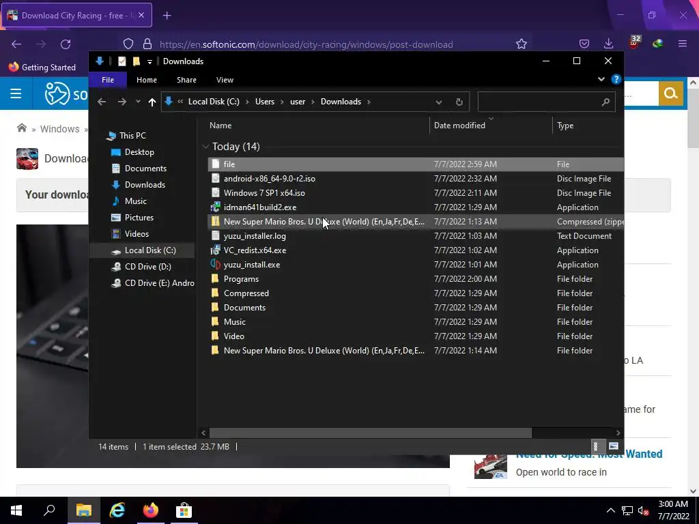Go back in Explorer navigation
The width and height of the screenshot is (699, 524).
(x=102, y=102)
